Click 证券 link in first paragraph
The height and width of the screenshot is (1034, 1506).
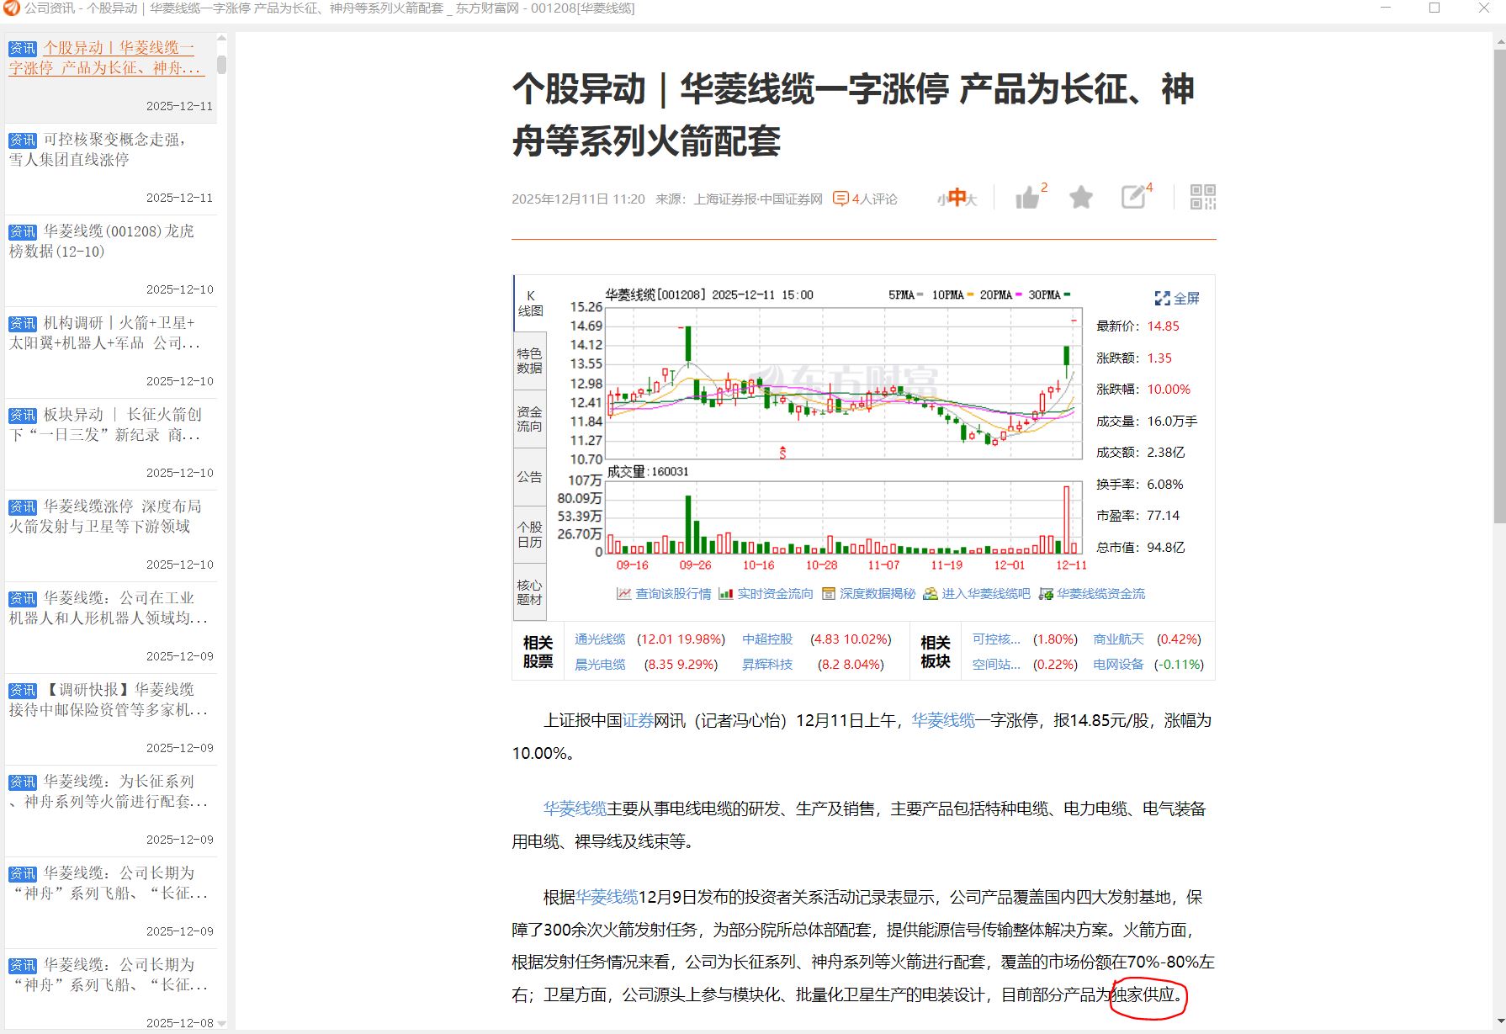638,721
